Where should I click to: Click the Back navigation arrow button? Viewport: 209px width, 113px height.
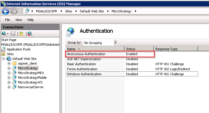6,11
